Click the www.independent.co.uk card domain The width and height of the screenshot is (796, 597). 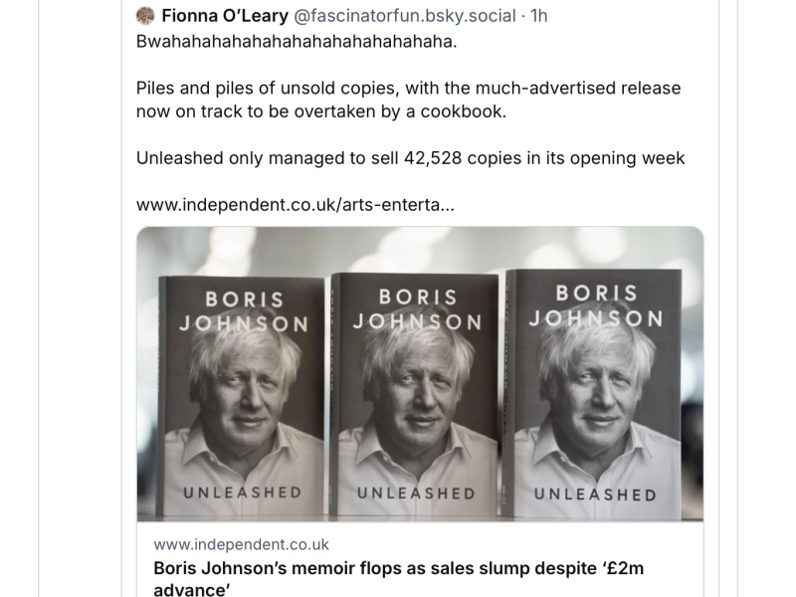pyautogui.click(x=241, y=545)
